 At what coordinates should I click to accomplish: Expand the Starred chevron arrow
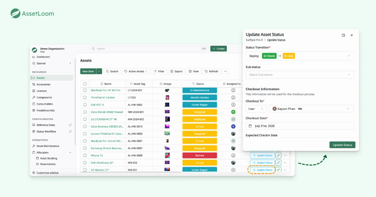click(70, 63)
